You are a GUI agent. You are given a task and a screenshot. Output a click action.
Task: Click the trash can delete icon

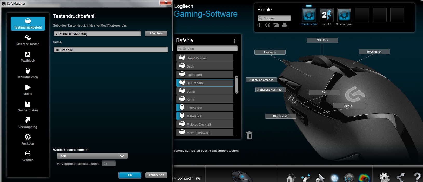coord(249,135)
